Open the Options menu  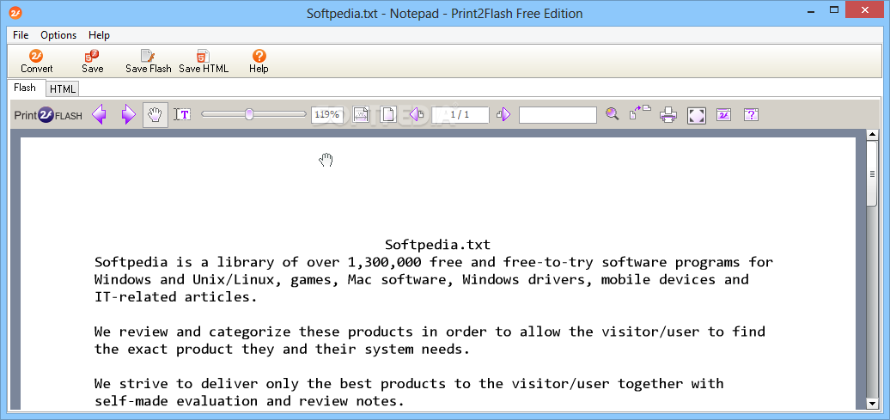(x=58, y=35)
